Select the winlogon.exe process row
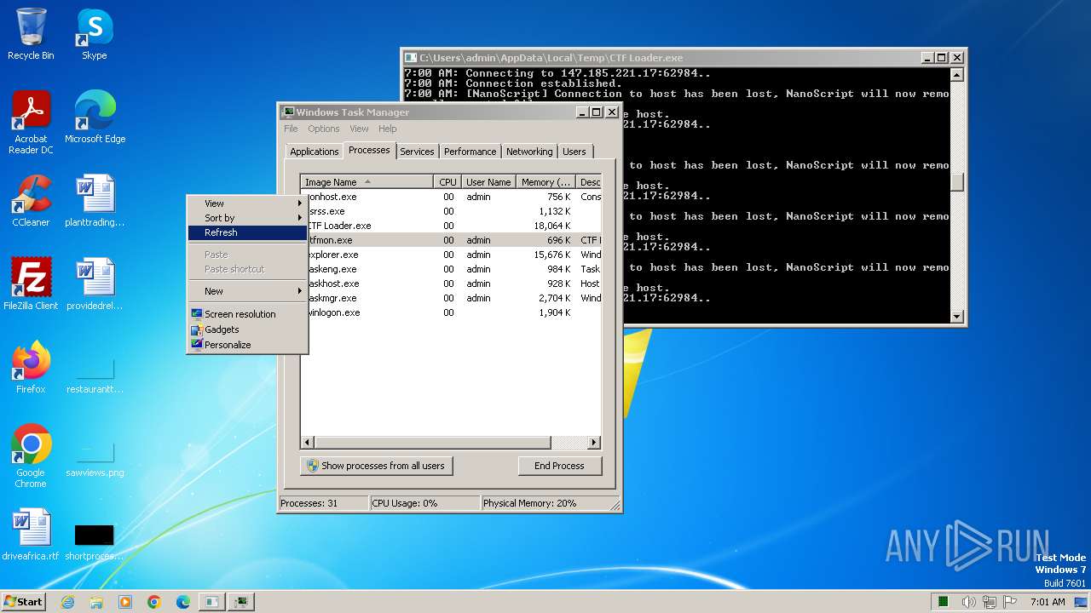 click(452, 312)
